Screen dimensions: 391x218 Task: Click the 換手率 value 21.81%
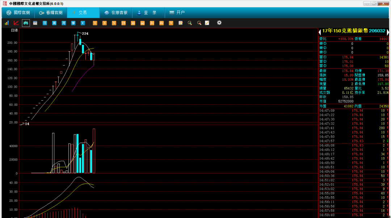click(383, 93)
